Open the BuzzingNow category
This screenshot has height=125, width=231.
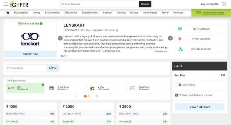coord(21,13)
